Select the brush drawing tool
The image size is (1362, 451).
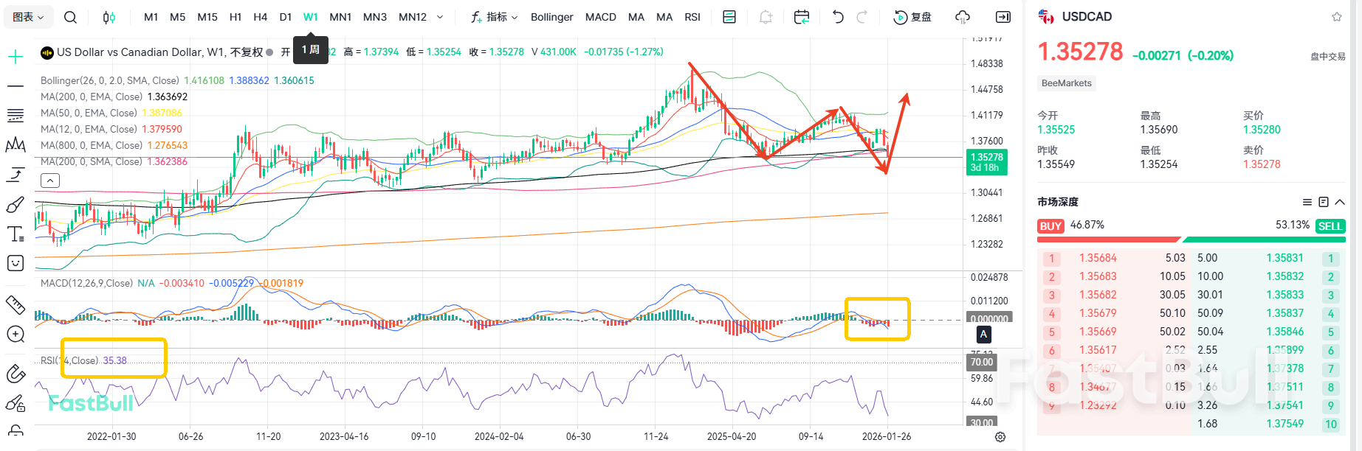[x=16, y=204]
